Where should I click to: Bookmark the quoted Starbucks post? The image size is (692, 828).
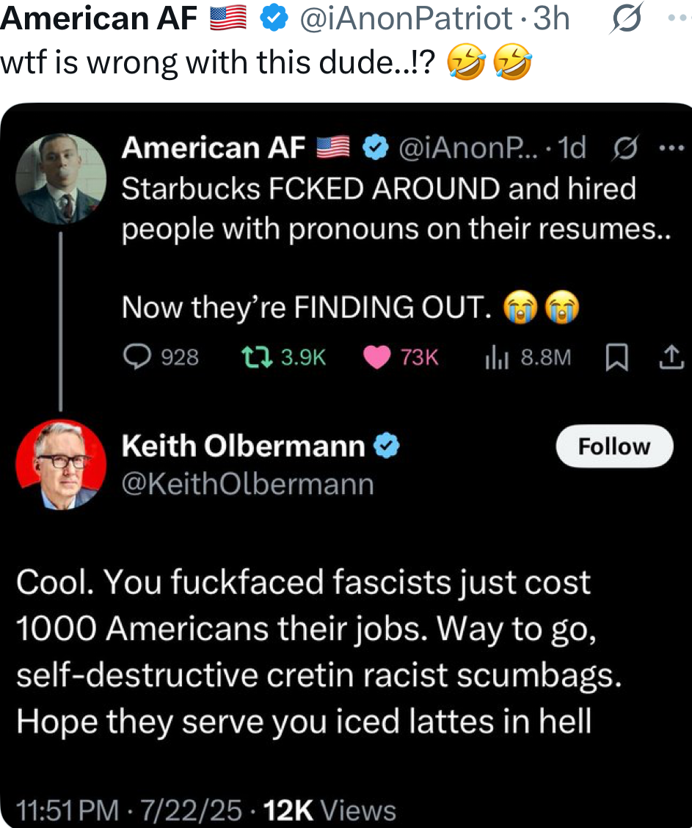(616, 357)
